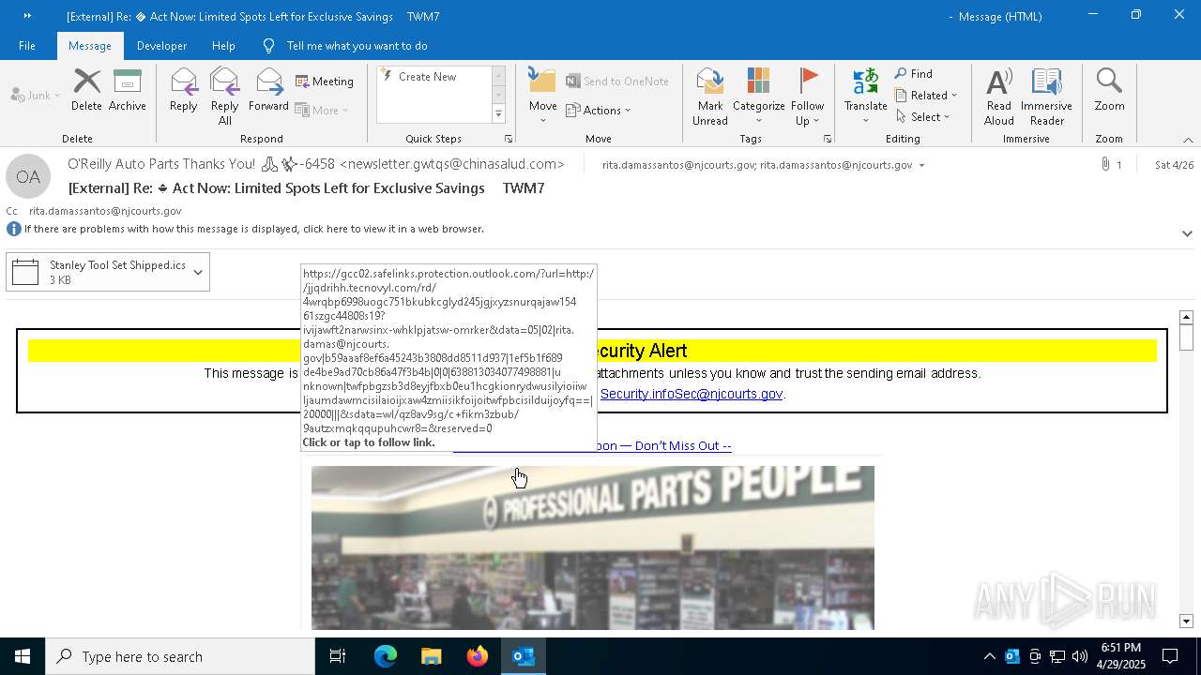Launch Firefox from taskbar
This screenshot has width=1201, height=675.
478,656
